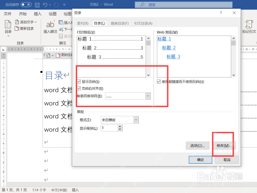
Task: Open the 插入 ribbon tab
Action: [x=37, y=14]
